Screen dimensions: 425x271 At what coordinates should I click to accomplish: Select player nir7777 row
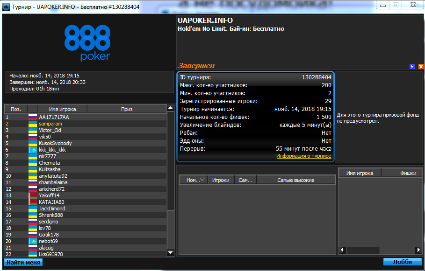[x=86, y=156]
